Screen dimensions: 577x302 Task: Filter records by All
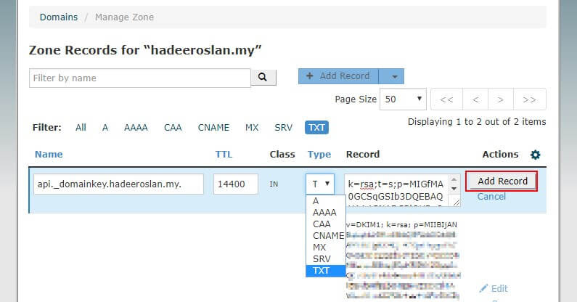tap(81, 128)
